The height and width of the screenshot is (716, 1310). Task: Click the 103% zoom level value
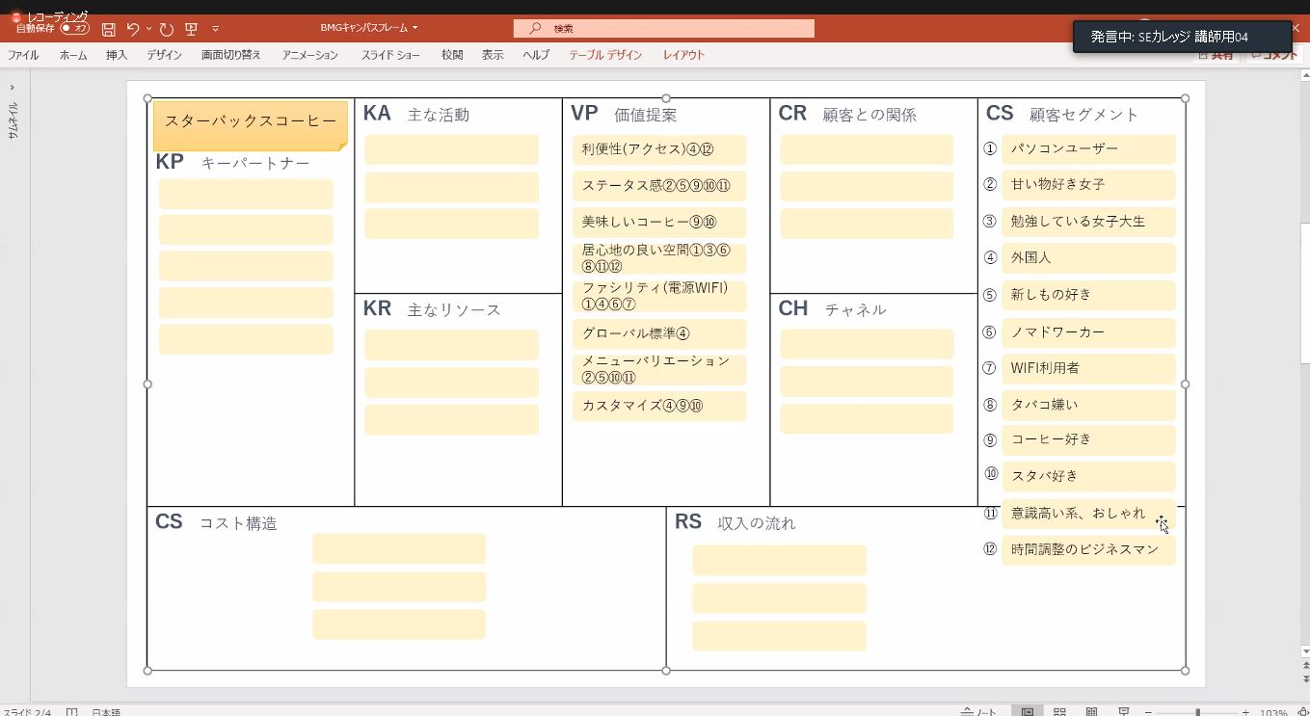point(1272,712)
